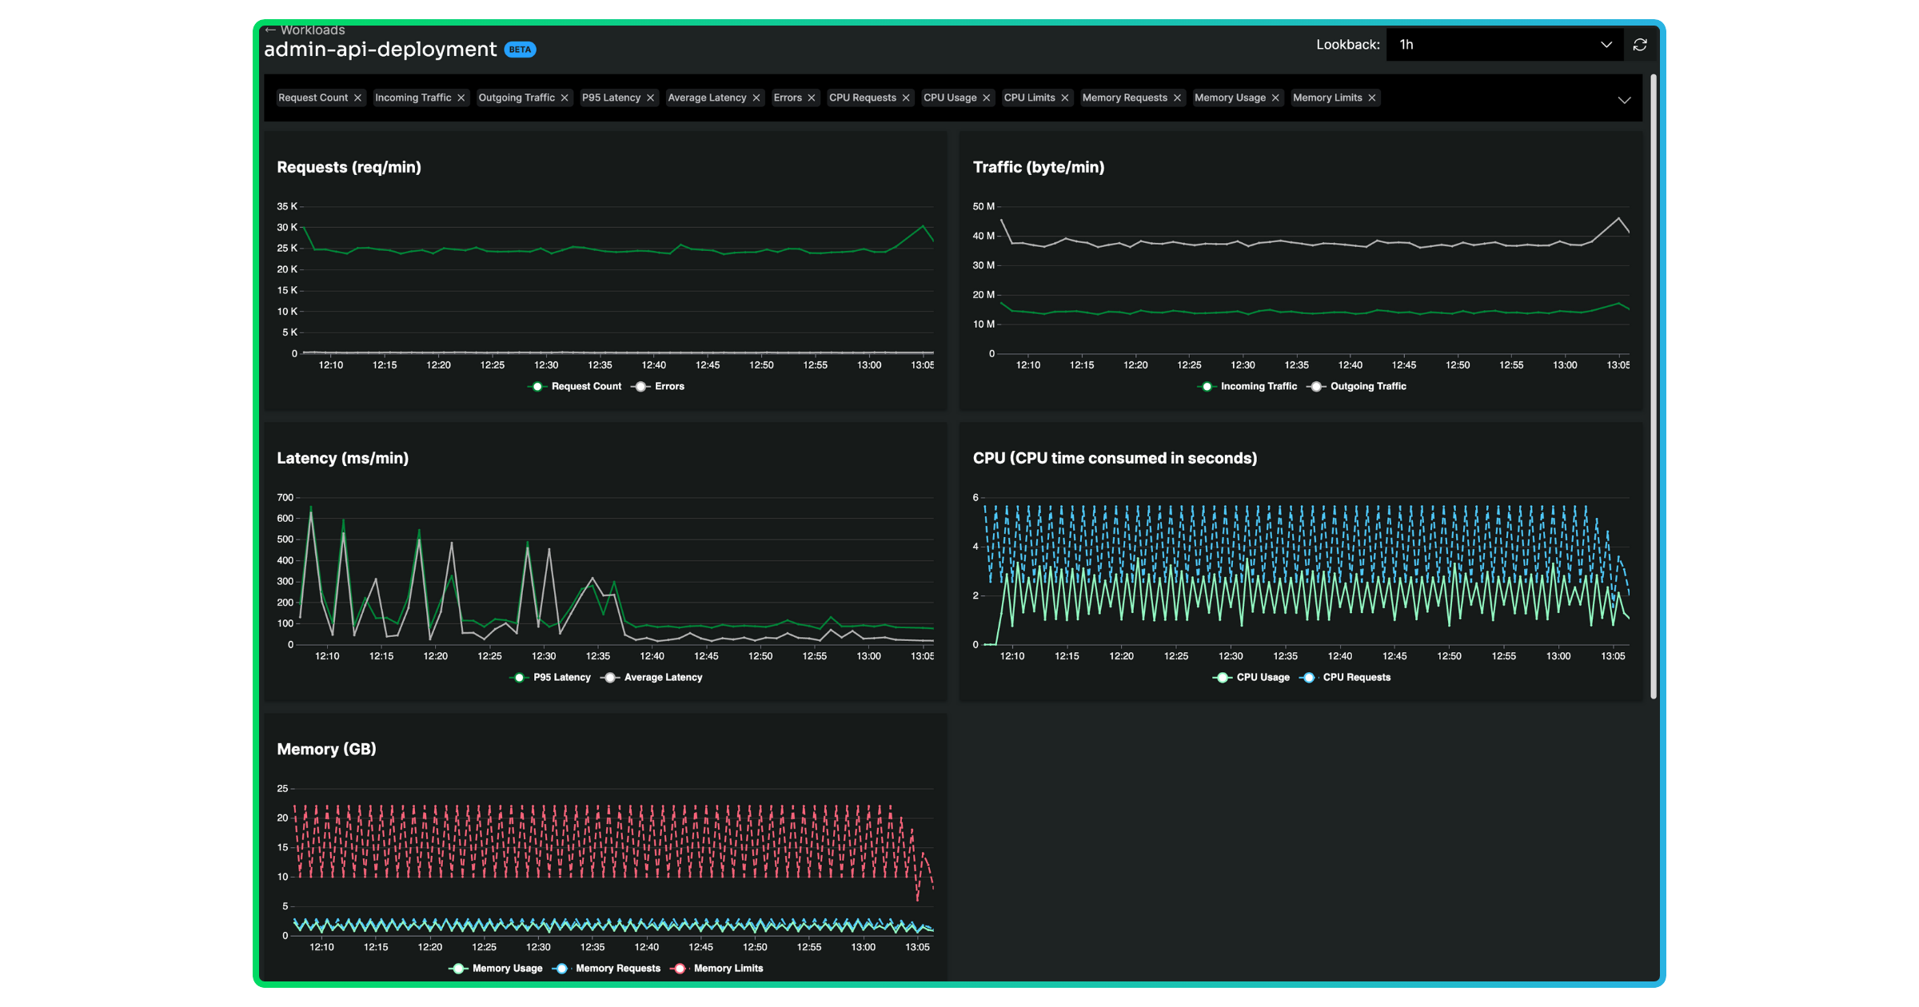1919x1007 pixels.
Task: Expand the metrics selector chevron
Action: coord(1624,100)
